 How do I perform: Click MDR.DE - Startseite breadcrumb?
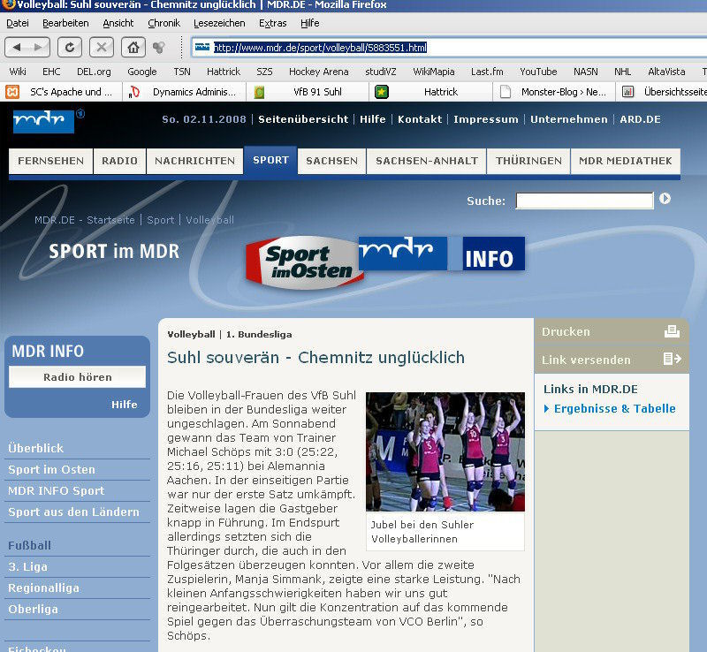click(x=85, y=220)
